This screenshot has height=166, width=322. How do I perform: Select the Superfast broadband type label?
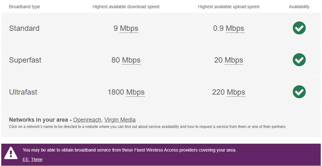[x=25, y=60]
